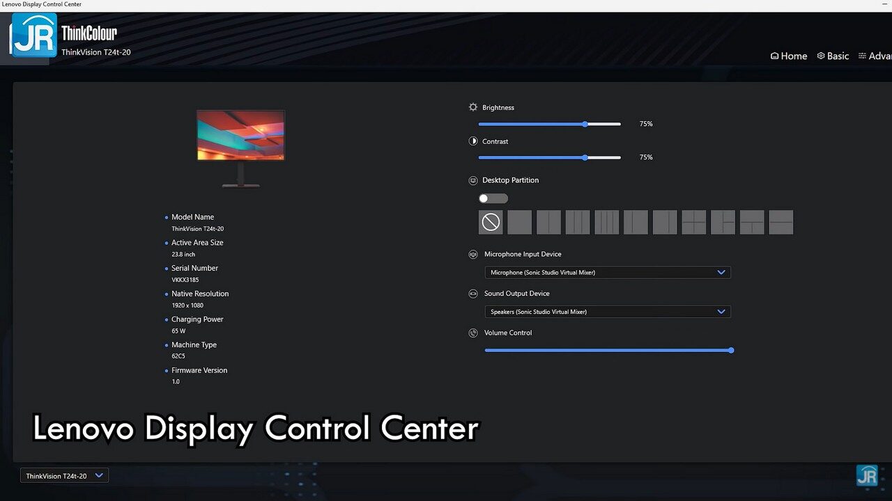Click the Brightness slider track
The height and width of the screenshot is (501, 892).
pyautogui.click(x=530, y=124)
